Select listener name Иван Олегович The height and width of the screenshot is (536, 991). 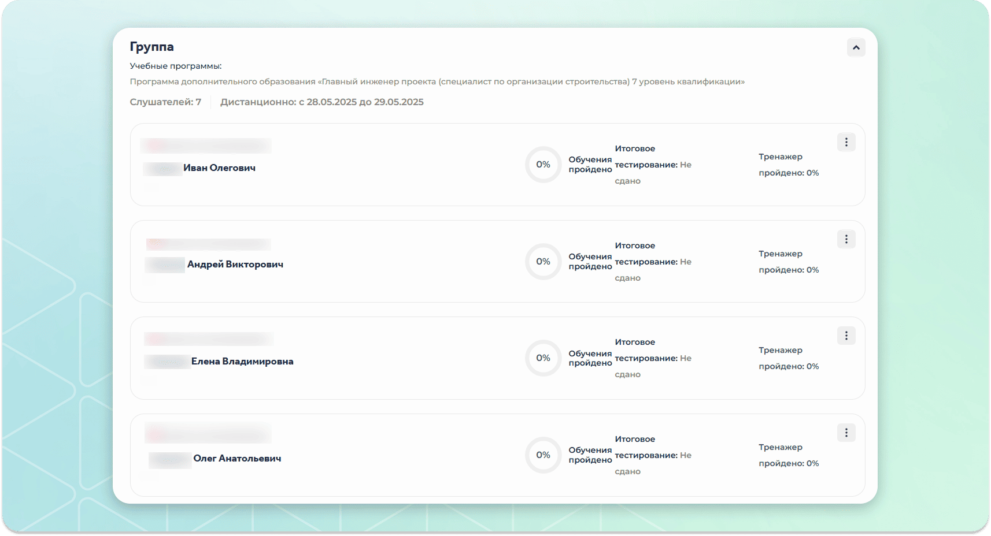coord(219,168)
